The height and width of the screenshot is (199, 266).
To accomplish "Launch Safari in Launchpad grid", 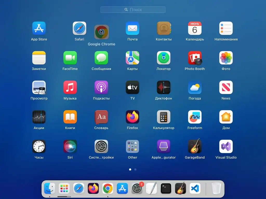I will tap(79, 28).
